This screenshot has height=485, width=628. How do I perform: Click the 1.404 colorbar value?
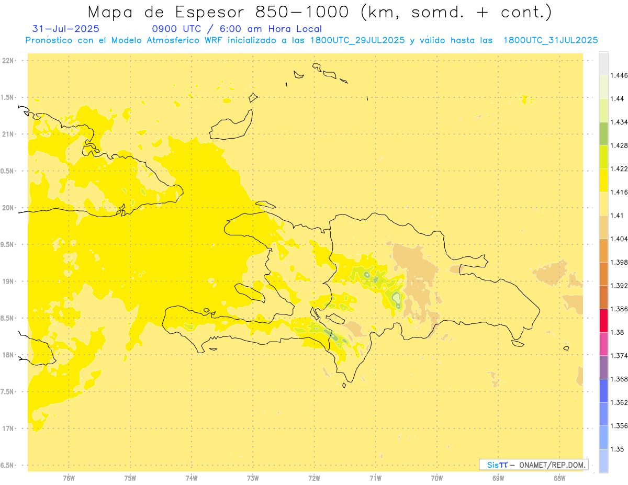pyautogui.click(x=620, y=239)
